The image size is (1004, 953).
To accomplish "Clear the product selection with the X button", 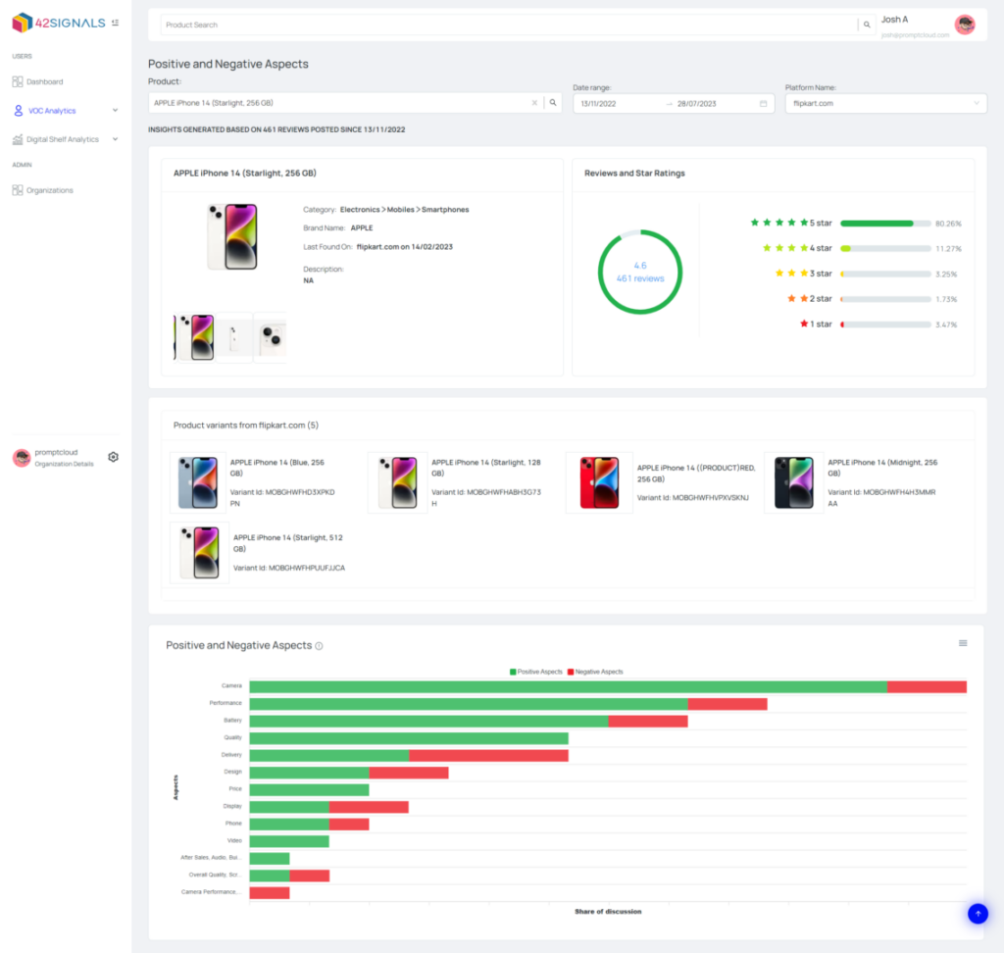I will pos(533,102).
